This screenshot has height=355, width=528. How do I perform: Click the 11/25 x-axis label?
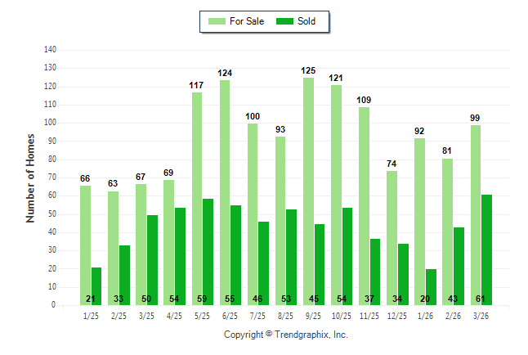(369, 315)
